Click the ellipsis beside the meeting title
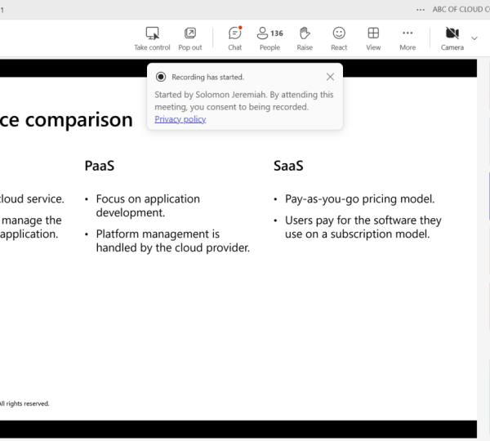Viewport: 490px width, 441px height. coord(421,9)
